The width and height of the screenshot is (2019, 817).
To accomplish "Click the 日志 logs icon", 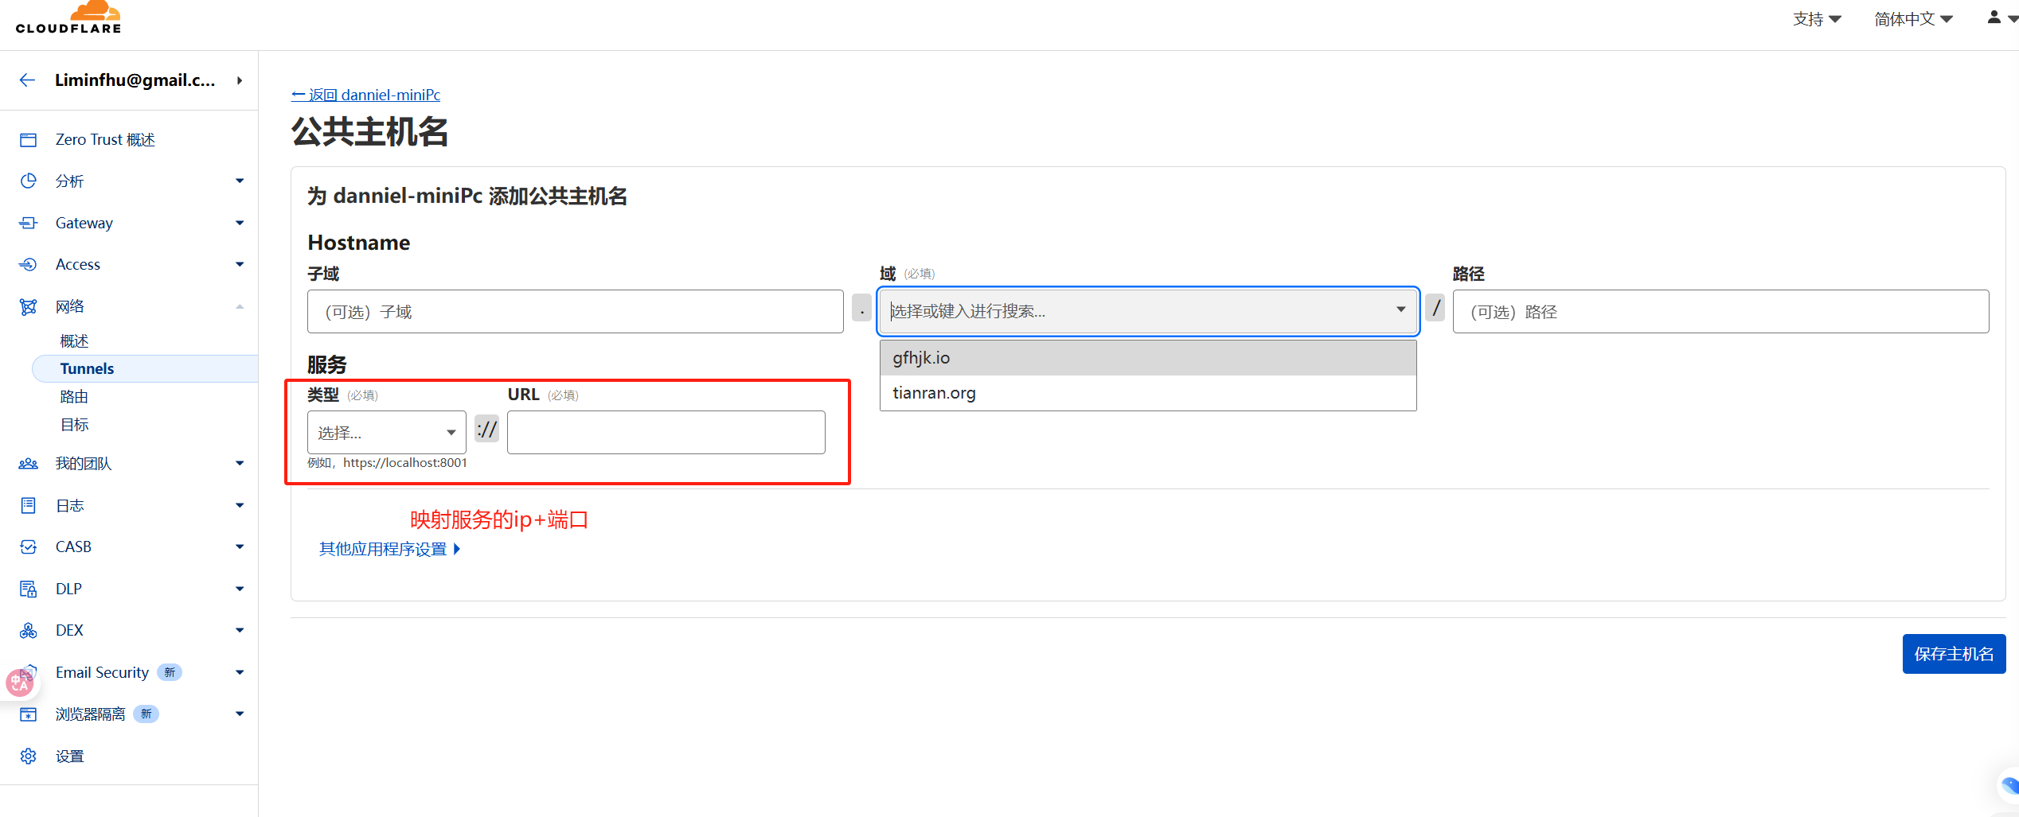I will click(28, 505).
